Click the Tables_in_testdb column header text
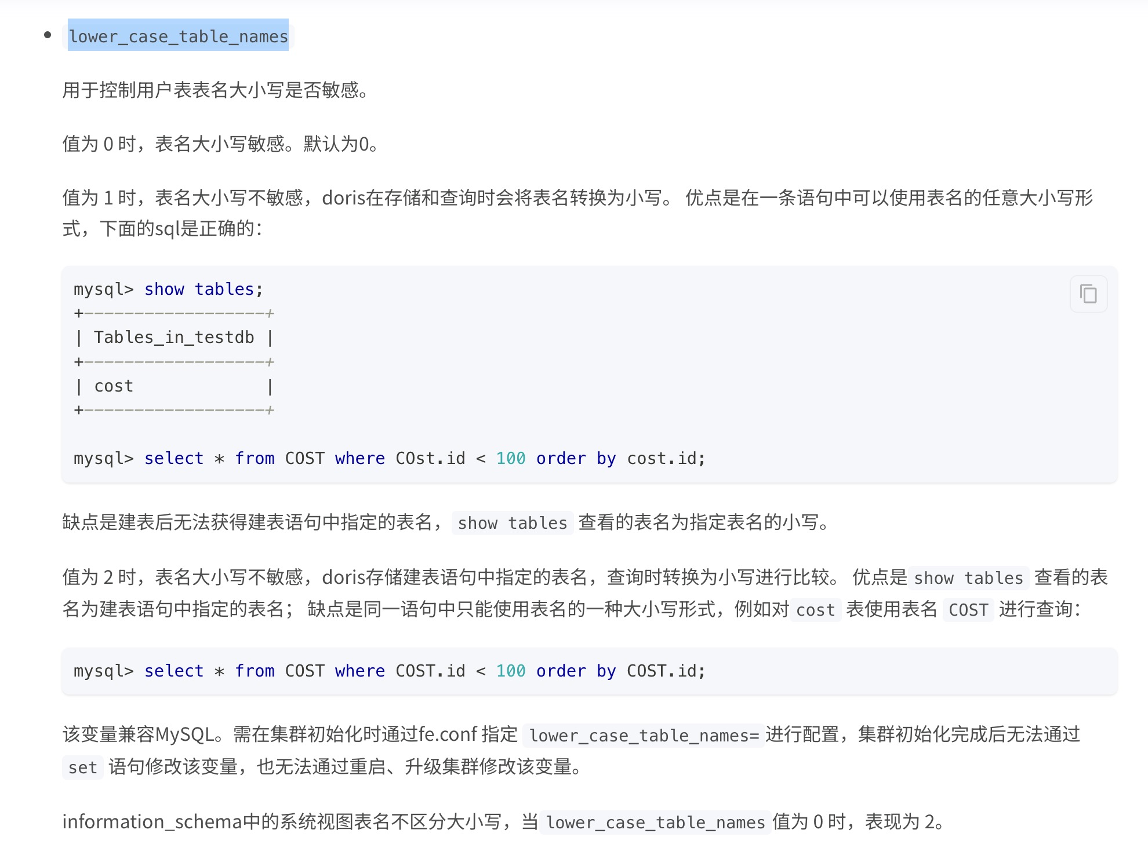 click(x=174, y=337)
